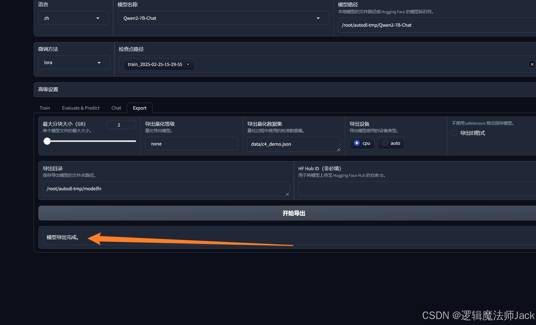Click the export directory path field
Image resolution: width=536 pixels, height=325 pixels.
[x=166, y=189]
